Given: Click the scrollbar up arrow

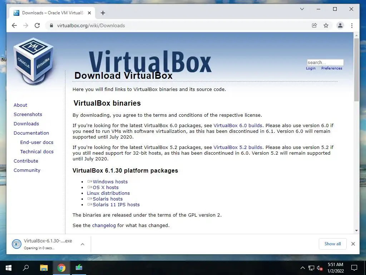Looking at the screenshot, I should click(x=356, y=35).
